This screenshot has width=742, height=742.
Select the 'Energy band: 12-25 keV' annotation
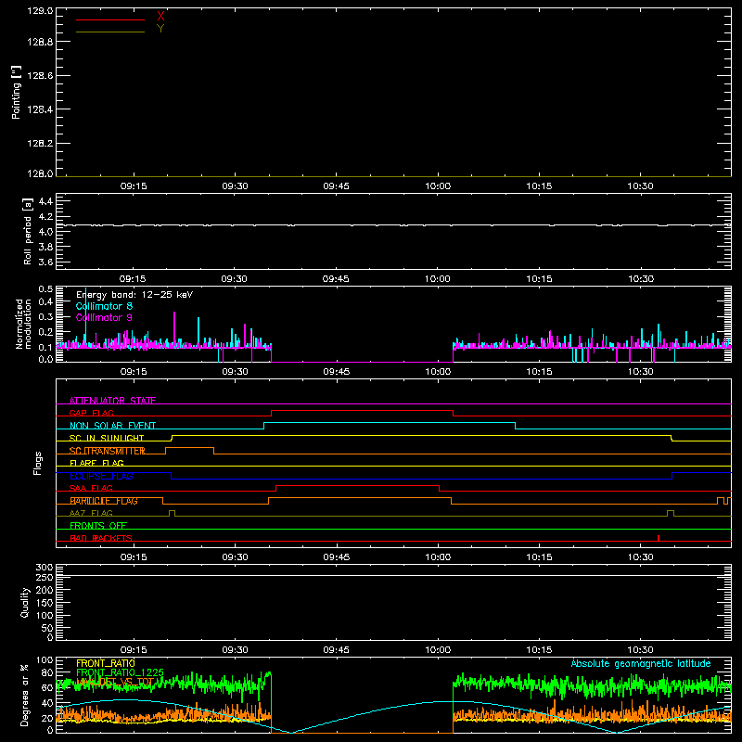click(134, 295)
